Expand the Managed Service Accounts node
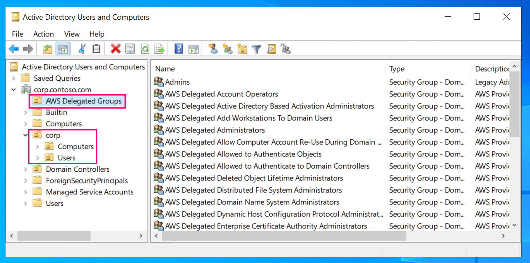 click(x=26, y=192)
